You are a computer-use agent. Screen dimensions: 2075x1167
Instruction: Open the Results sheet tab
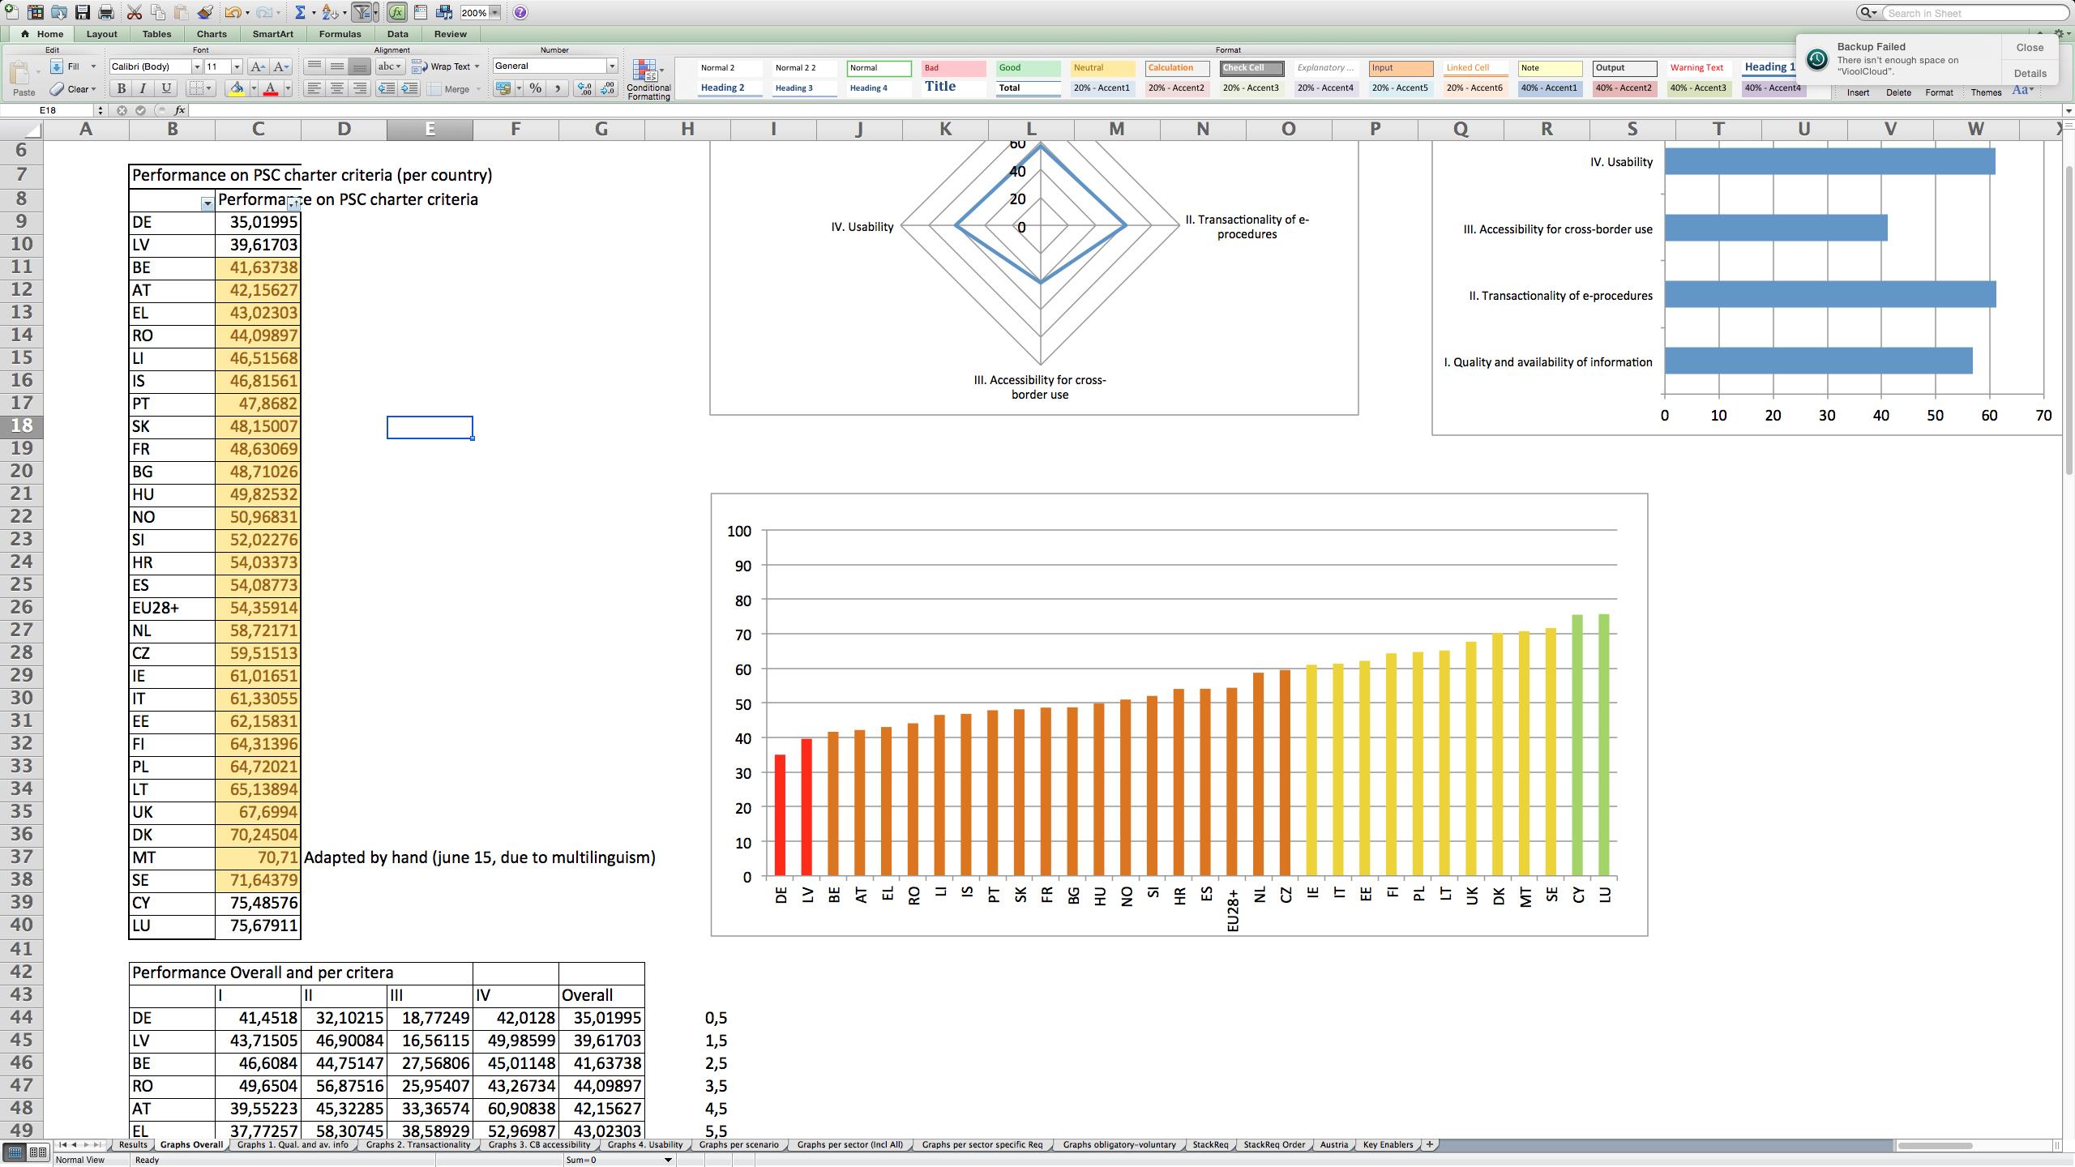(133, 1145)
